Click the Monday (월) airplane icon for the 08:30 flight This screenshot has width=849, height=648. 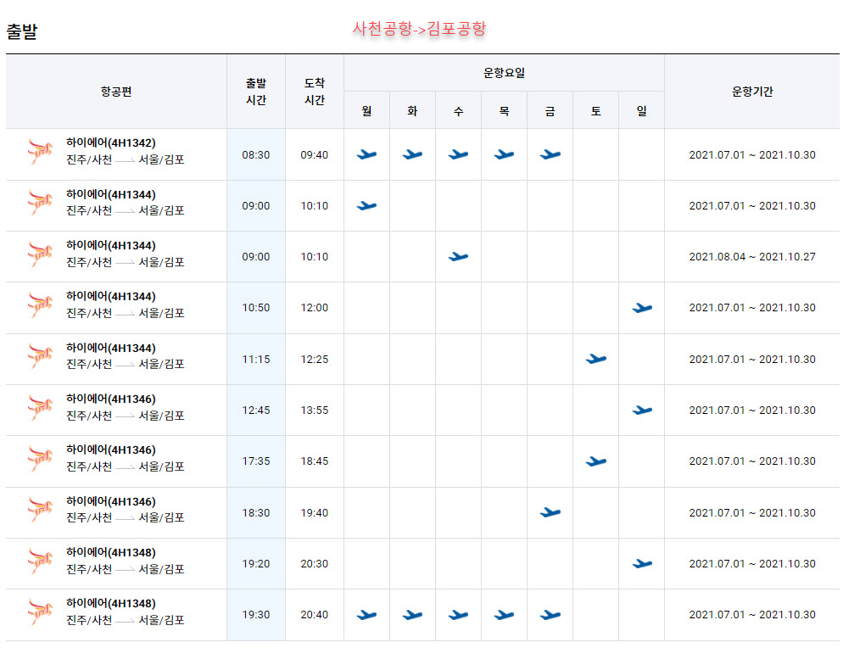pyautogui.click(x=366, y=155)
